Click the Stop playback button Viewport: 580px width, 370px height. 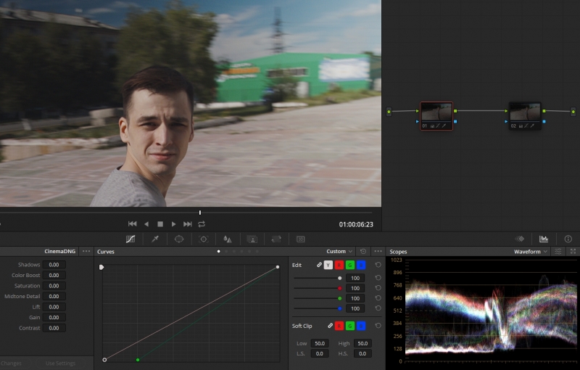point(160,224)
